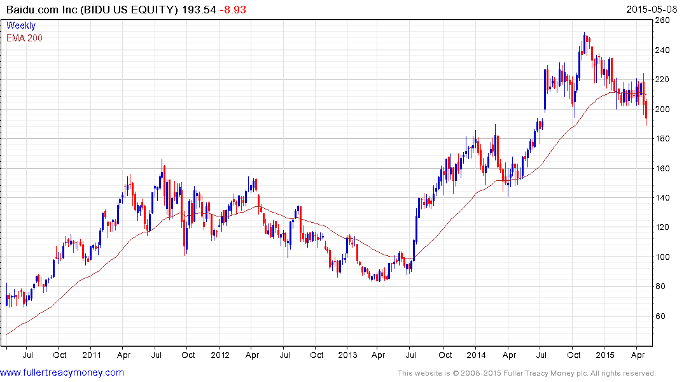Click the 80 price axis label

(660, 286)
